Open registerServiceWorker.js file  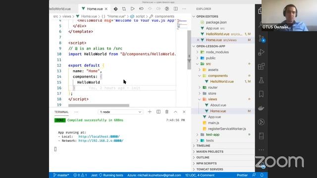point(227,129)
